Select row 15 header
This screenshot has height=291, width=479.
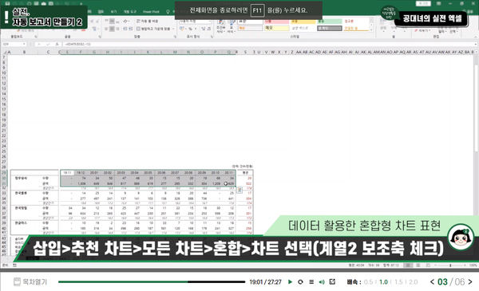[x=4, y=99]
